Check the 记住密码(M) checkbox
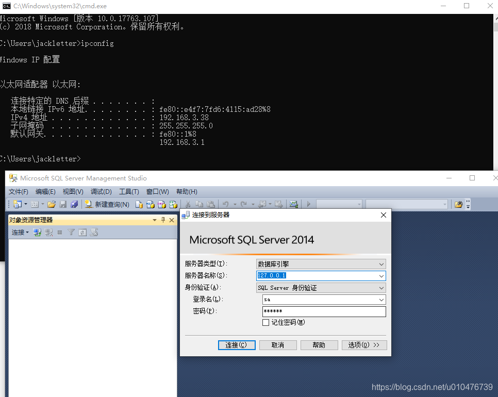The height and width of the screenshot is (397, 498). click(x=266, y=322)
